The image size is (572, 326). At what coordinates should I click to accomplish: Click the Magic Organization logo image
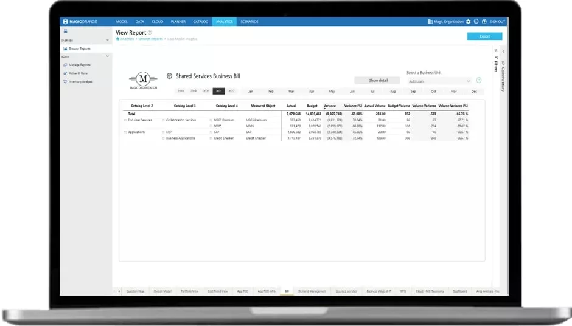[143, 80]
